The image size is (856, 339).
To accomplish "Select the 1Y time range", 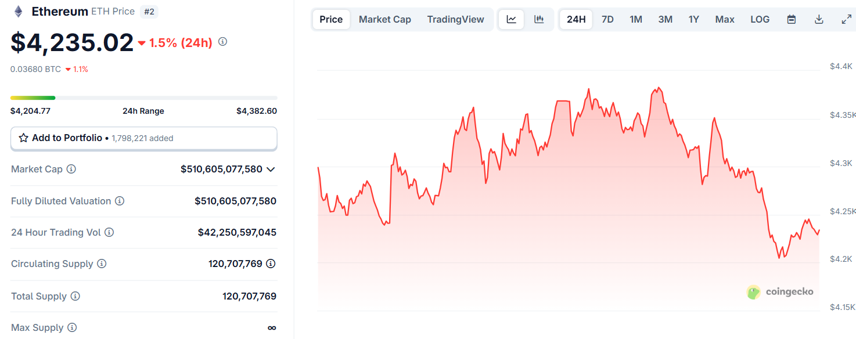I will pyautogui.click(x=694, y=19).
